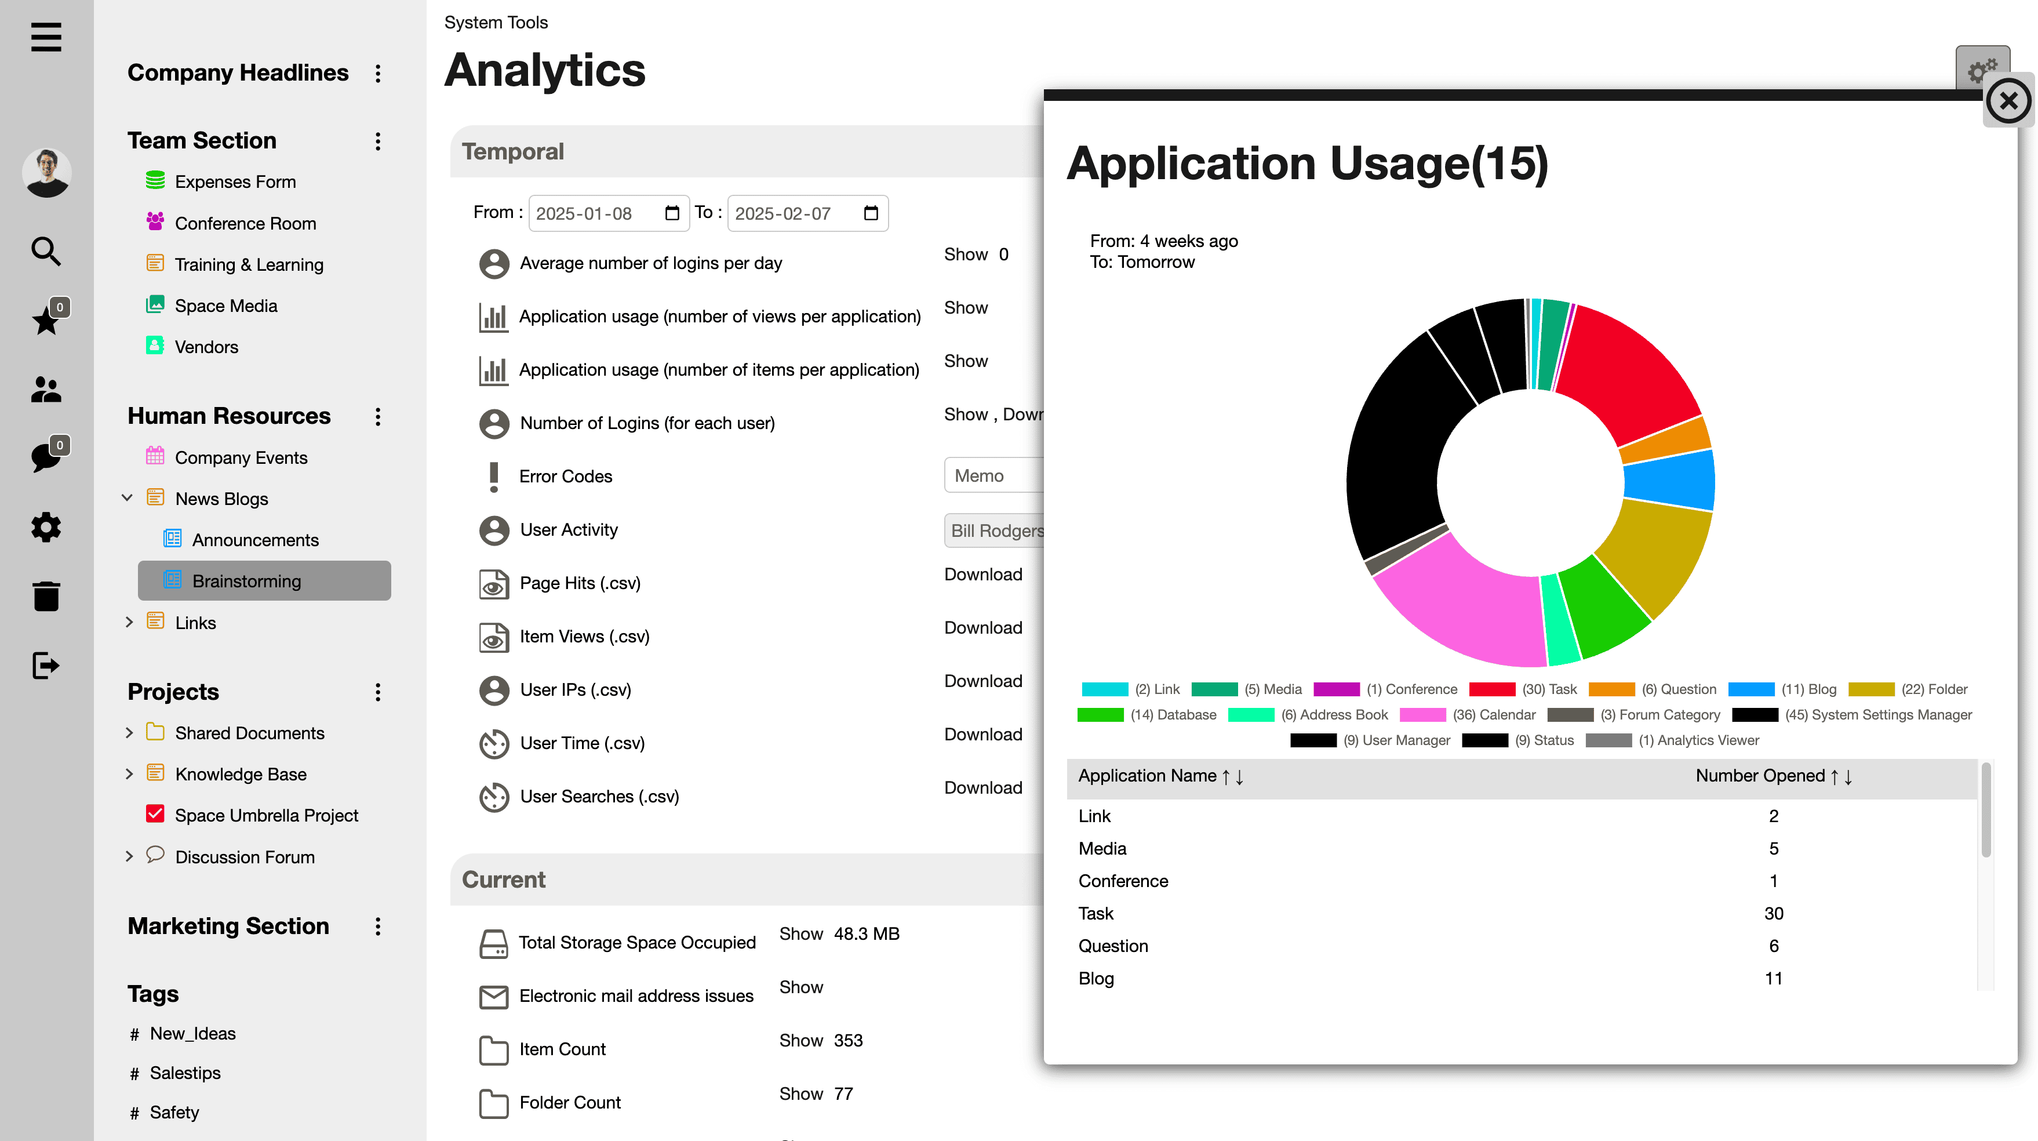Viewport: 2038px width, 1141px height.
Task: Open settings via the sidebar gear icon
Action: (x=46, y=527)
